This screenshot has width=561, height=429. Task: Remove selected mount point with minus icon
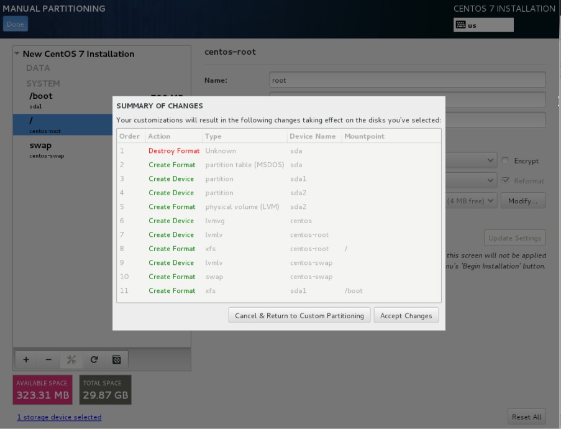click(x=48, y=359)
